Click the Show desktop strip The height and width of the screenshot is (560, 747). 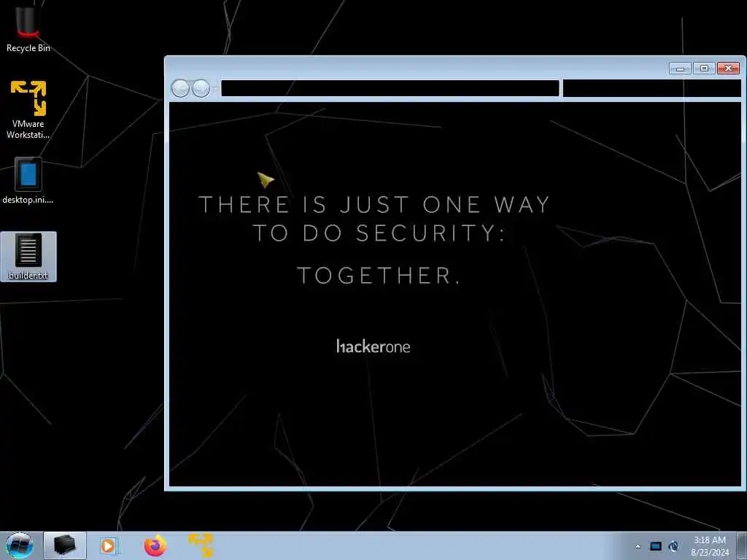[x=741, y=545]
